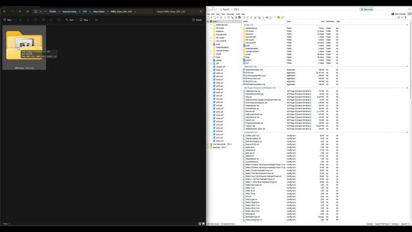Open the Edit menu in OpenIV
Viewport: 412px width, 232px height.
click(213, 14)
